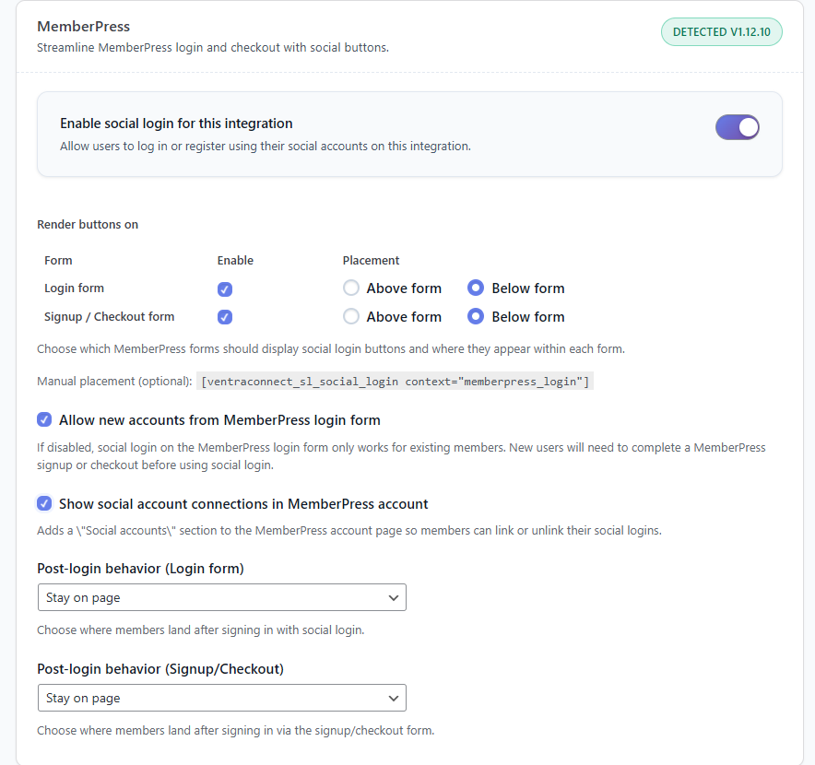The width and height of the screenshot is (815, 765).
Task: Disable Allow new accounts from MemberPress login
Action: 44,420
